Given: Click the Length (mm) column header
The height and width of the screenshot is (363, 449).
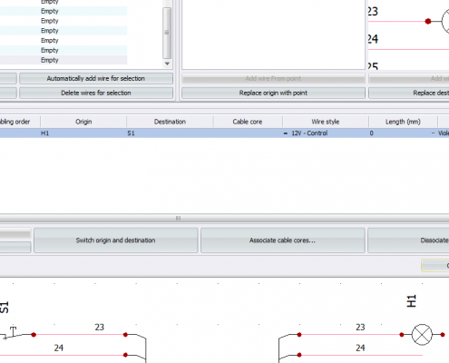Looking at the screenshot, I should pos(403,122).
